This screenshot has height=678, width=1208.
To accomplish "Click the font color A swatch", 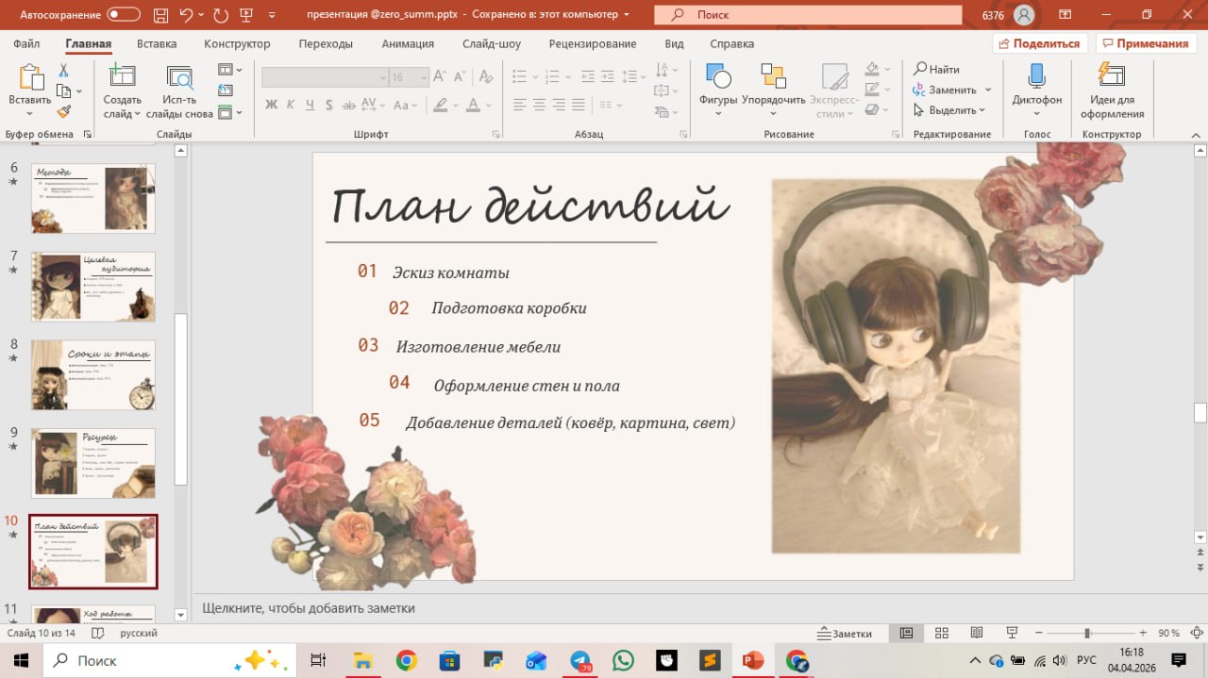I will pos(475,105).
